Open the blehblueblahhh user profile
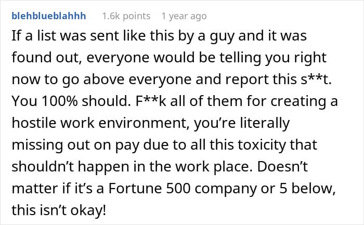 click(x=49, y=16)
